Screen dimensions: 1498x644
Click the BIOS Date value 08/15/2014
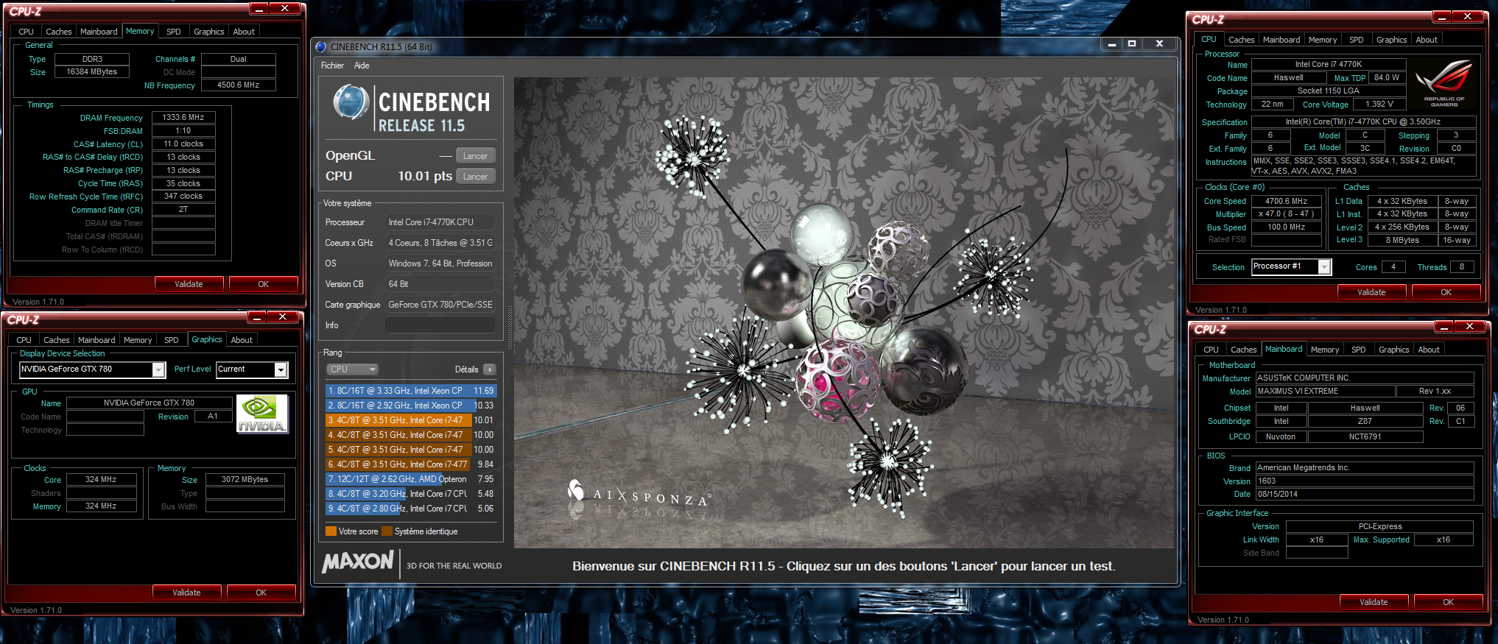point(1364,495)
